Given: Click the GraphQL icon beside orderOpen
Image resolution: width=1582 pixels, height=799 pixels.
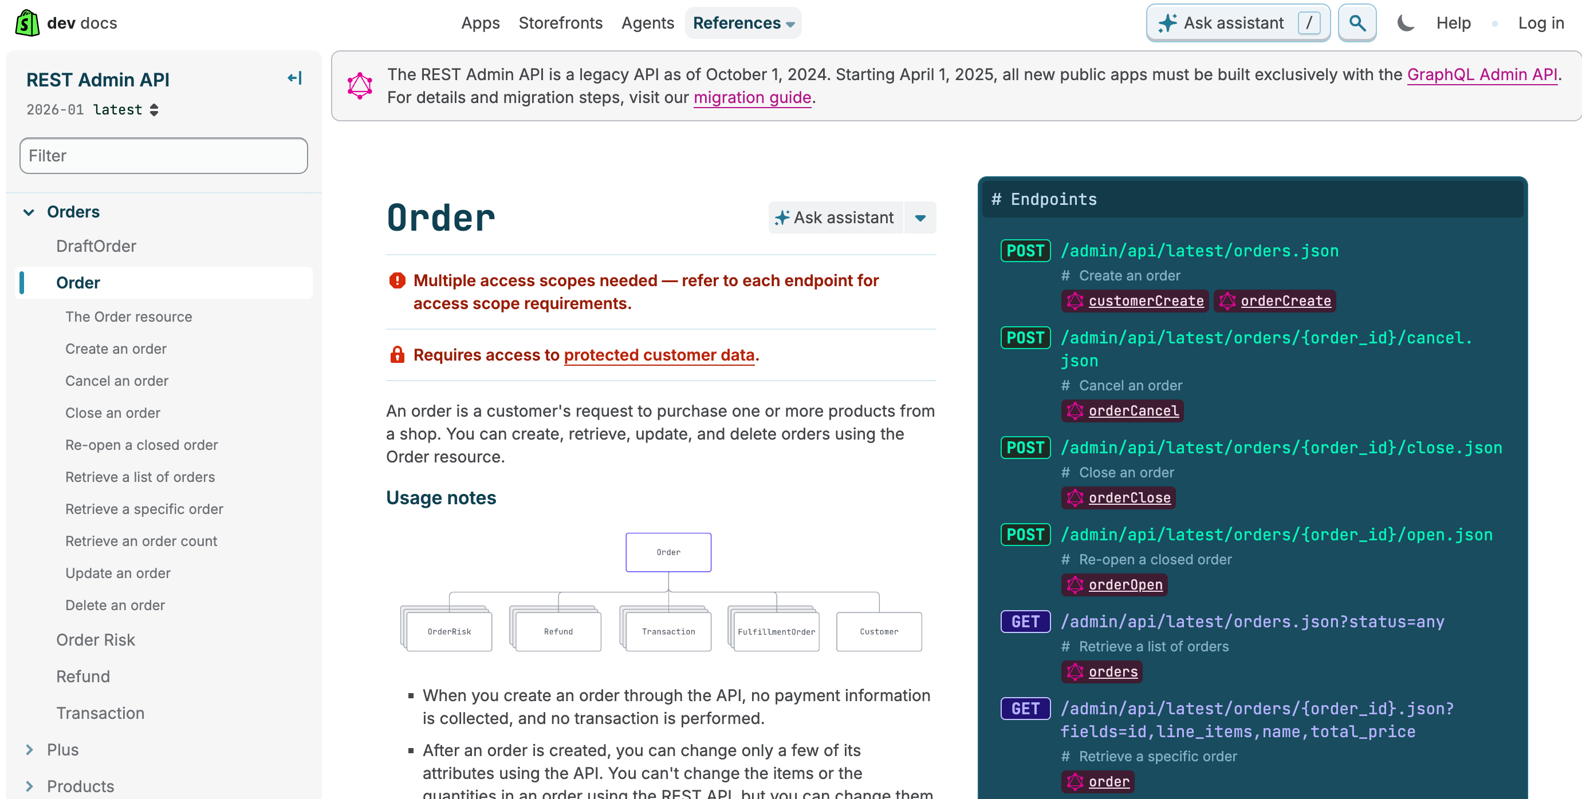Looking at the screenshot, I should [1075, 585].
